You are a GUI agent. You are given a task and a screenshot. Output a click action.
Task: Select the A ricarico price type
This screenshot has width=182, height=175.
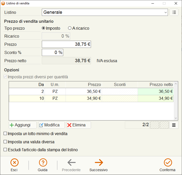point(70,28)
